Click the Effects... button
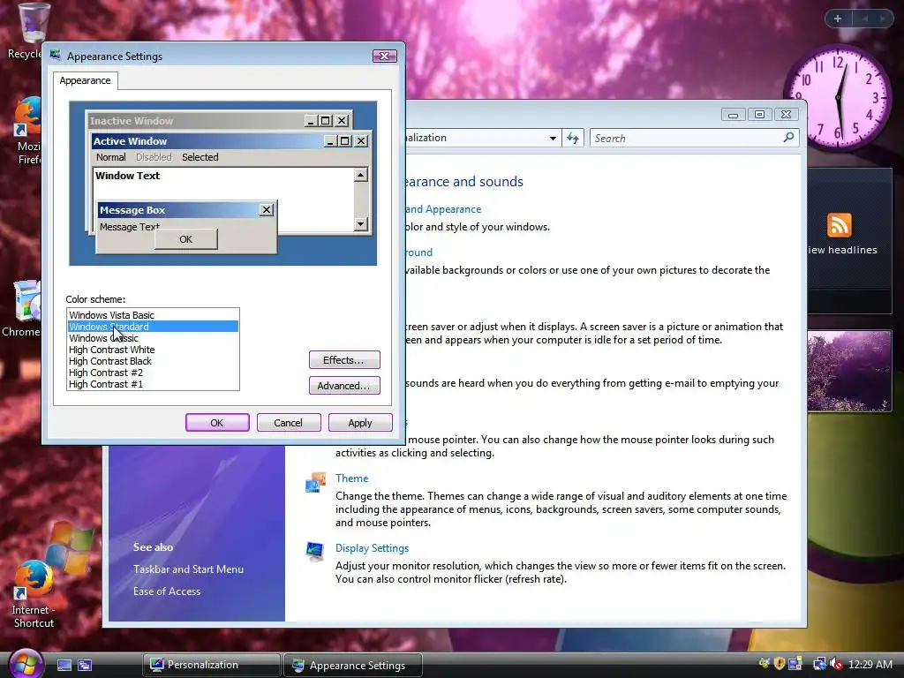The image size is (904, 678). click(x=344, y=360)
